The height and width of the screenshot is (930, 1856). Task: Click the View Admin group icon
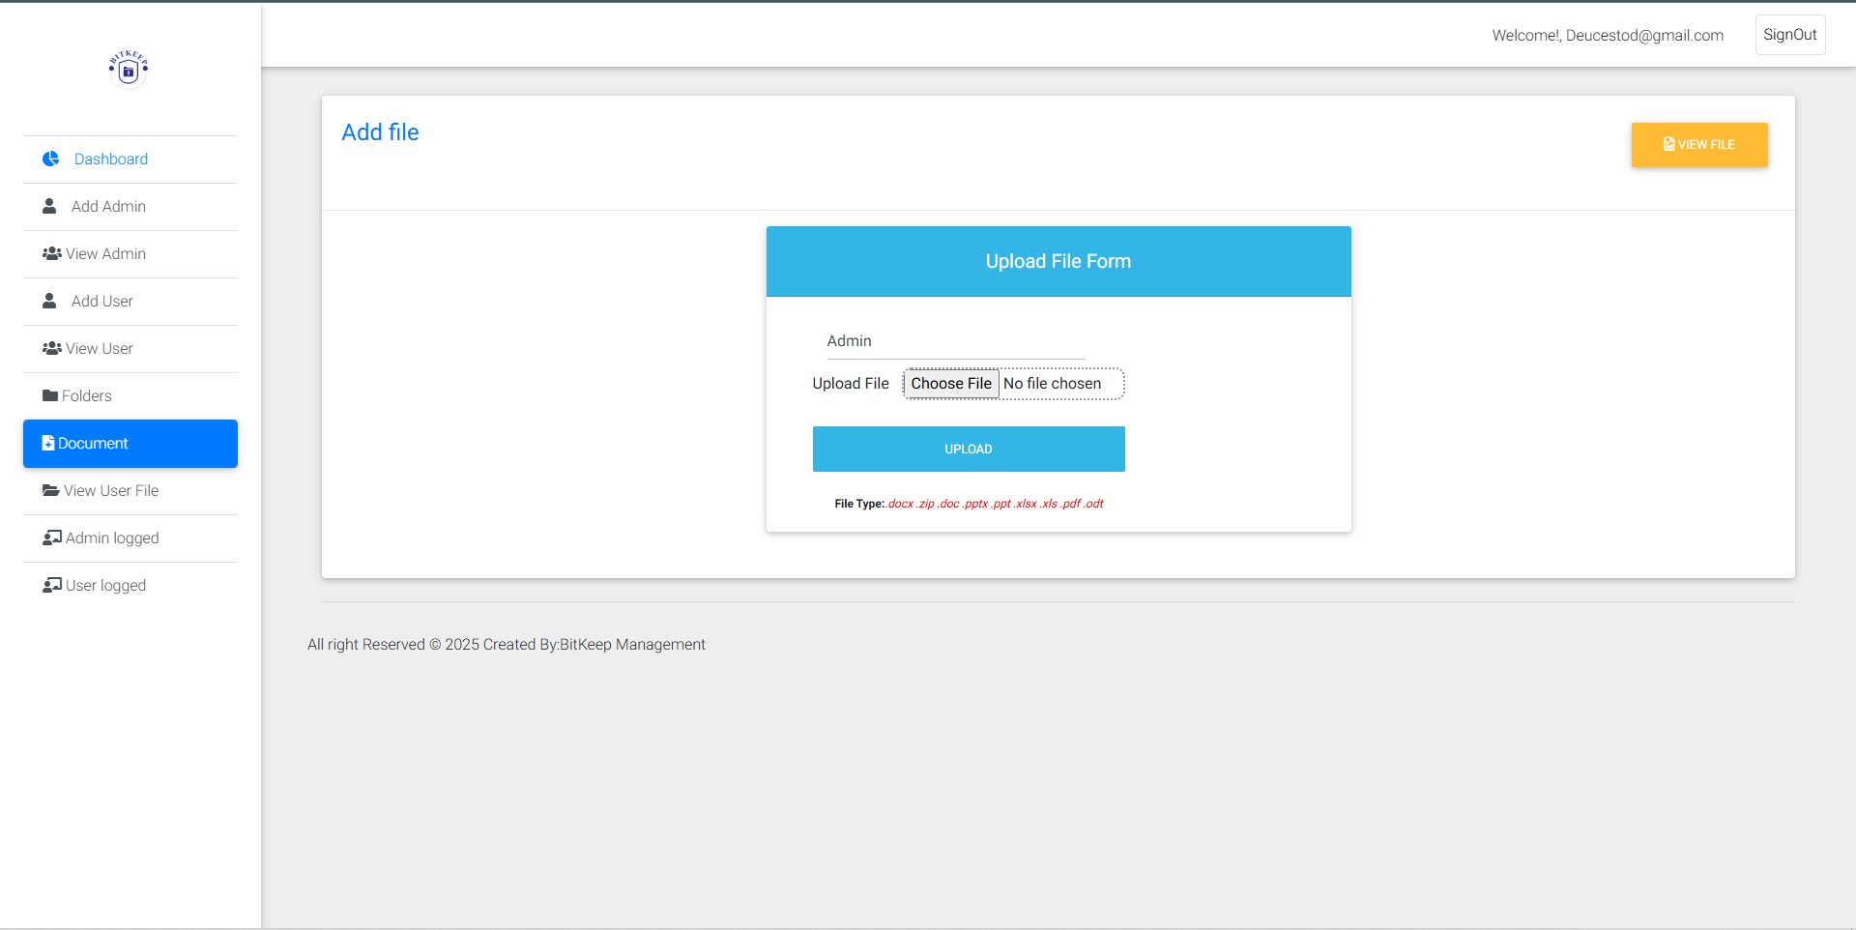tap(52, 253)
